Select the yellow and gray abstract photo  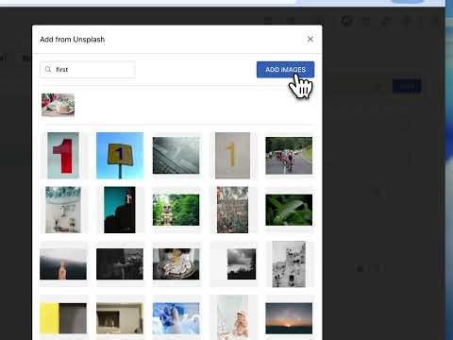[63, 318]
